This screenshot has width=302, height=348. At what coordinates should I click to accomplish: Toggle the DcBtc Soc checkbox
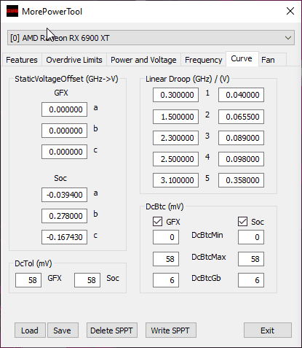point(242,222)
